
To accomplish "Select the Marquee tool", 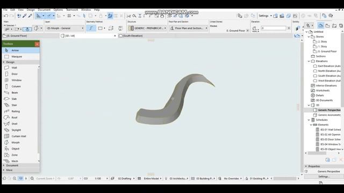I will [x=21, y=56].
